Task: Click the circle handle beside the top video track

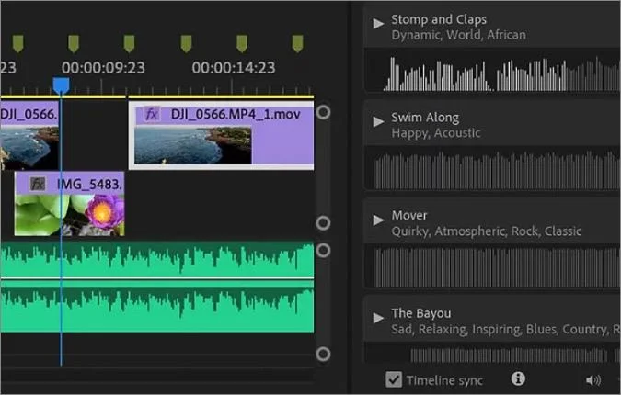Action: click(x=323, y=112)
